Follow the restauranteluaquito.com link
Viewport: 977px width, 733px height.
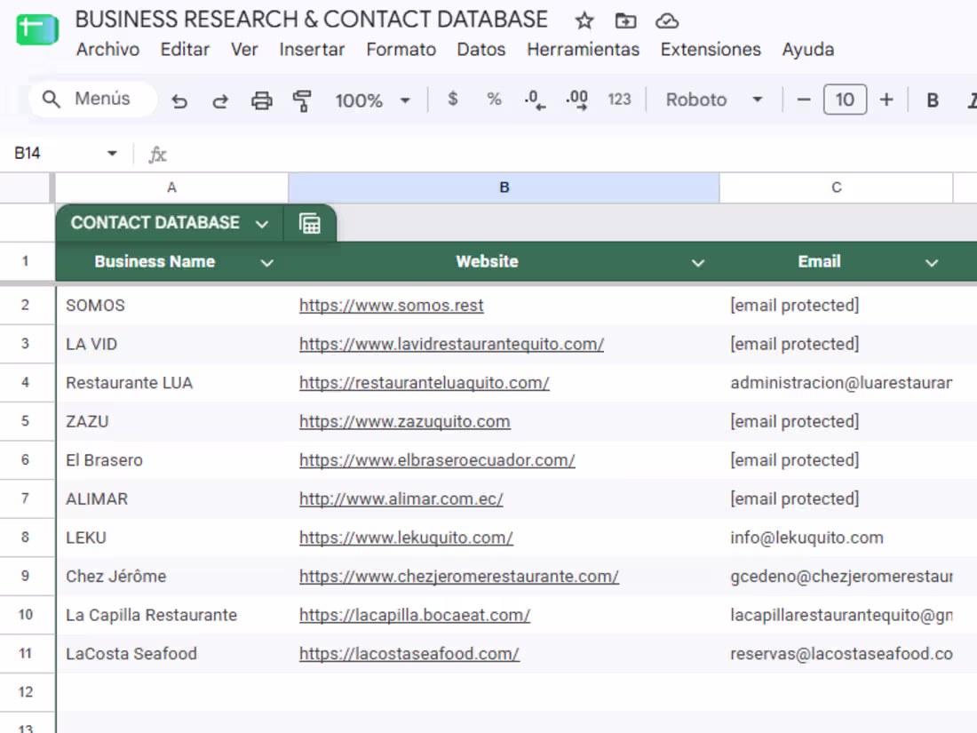click(424, 383)
